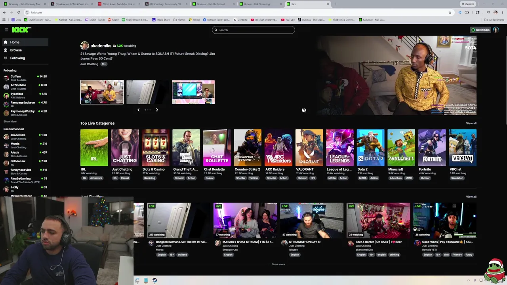Open League of Legends category tile

(x=340, y=148)
